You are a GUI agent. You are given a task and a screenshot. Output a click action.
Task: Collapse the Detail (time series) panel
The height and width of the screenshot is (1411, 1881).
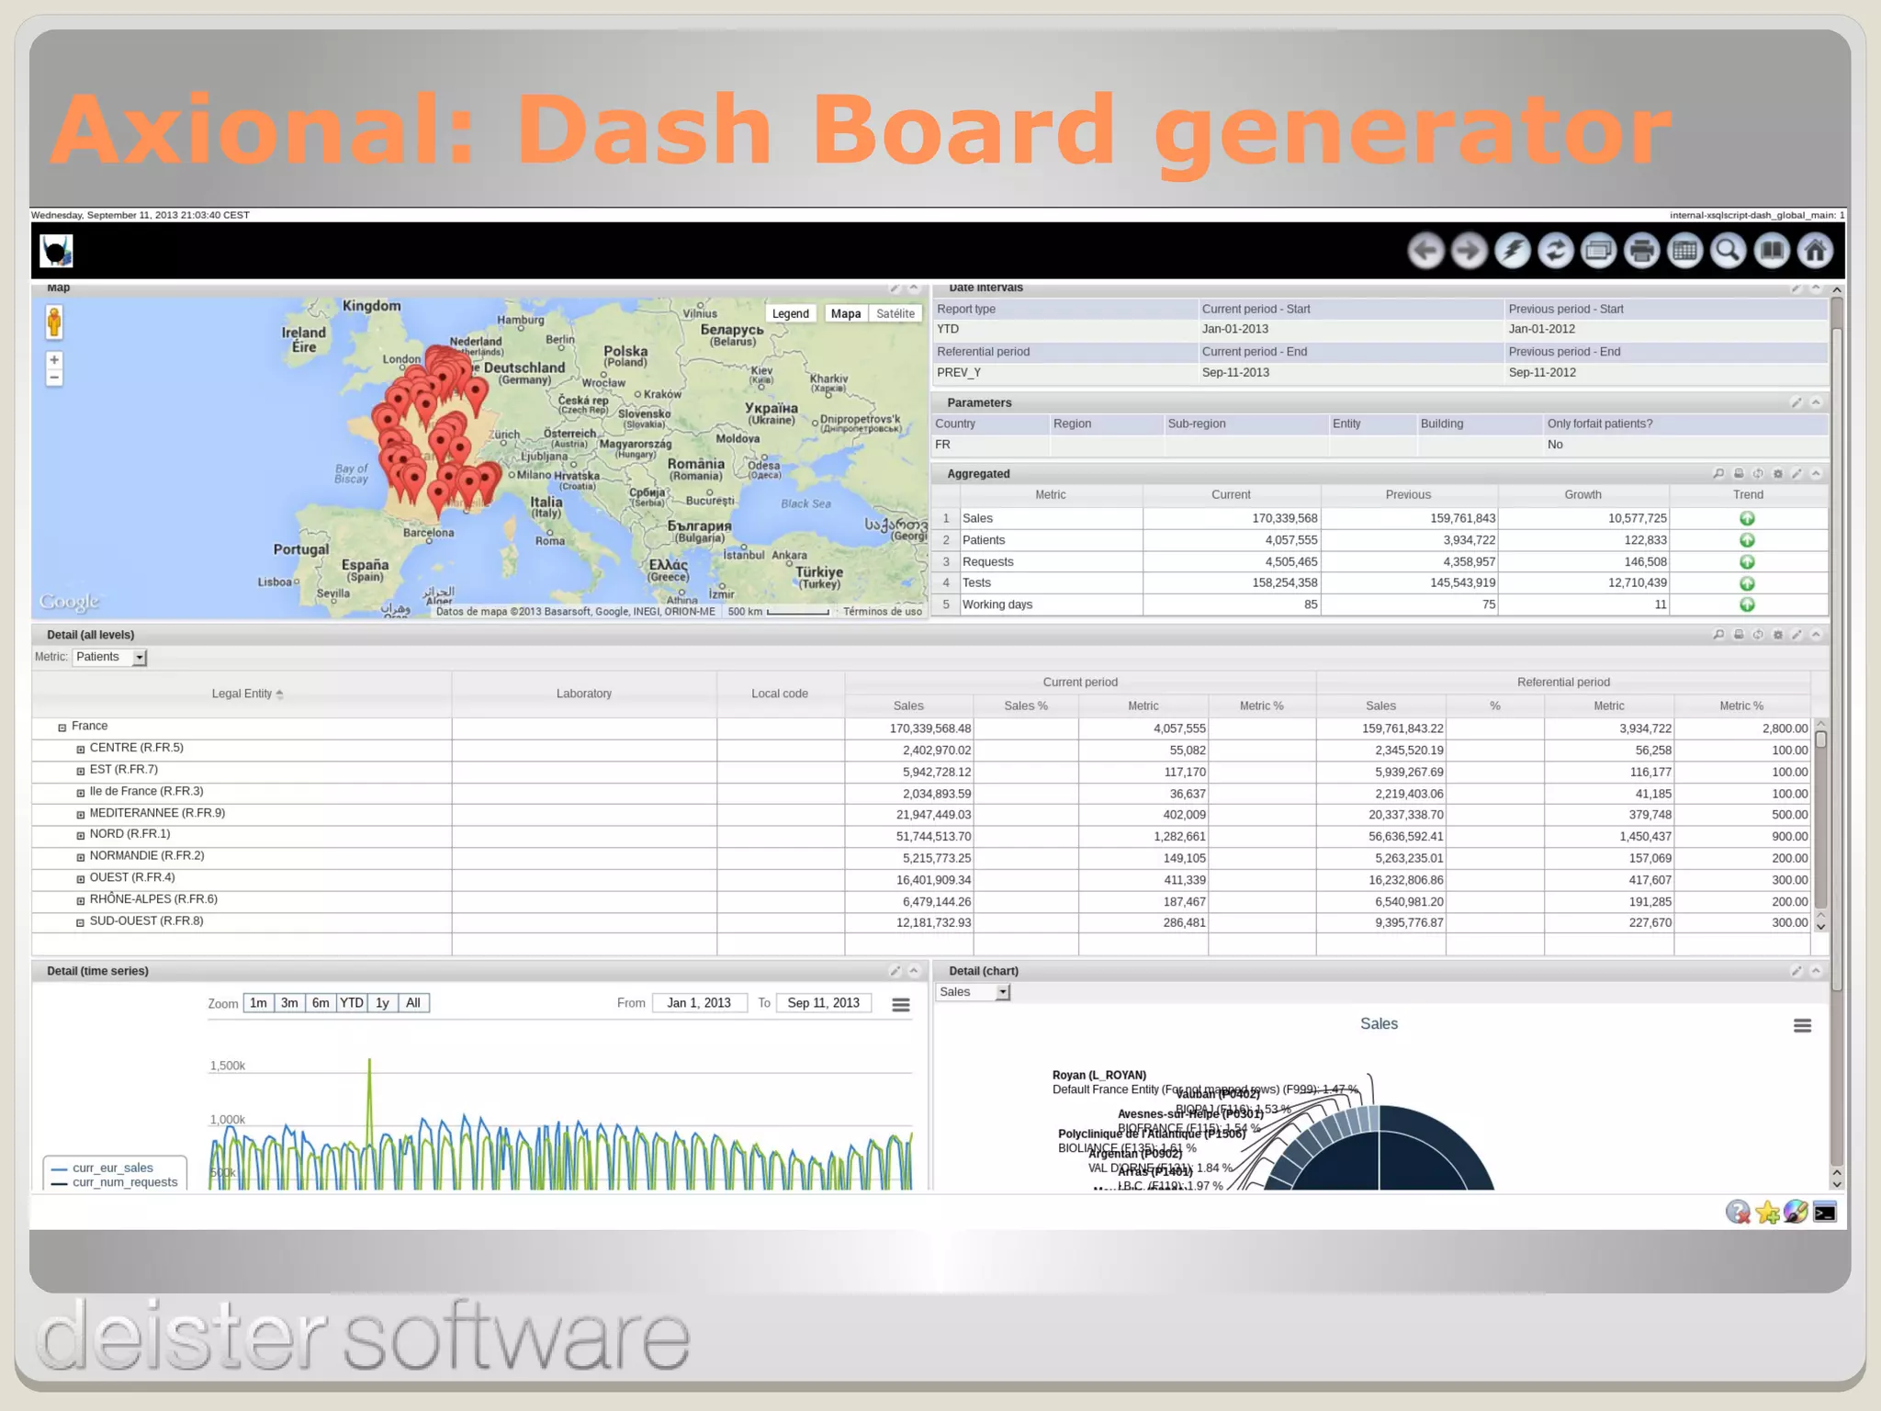914,971
